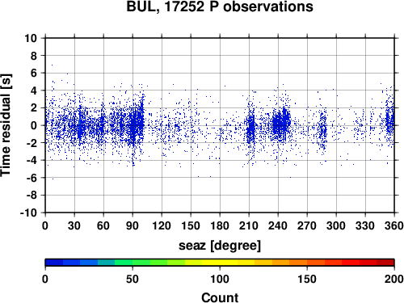Screen dimensions: 404x303
Task: Click the plot title 'BUL, 17252 P observations'
Action: (220, 6)
